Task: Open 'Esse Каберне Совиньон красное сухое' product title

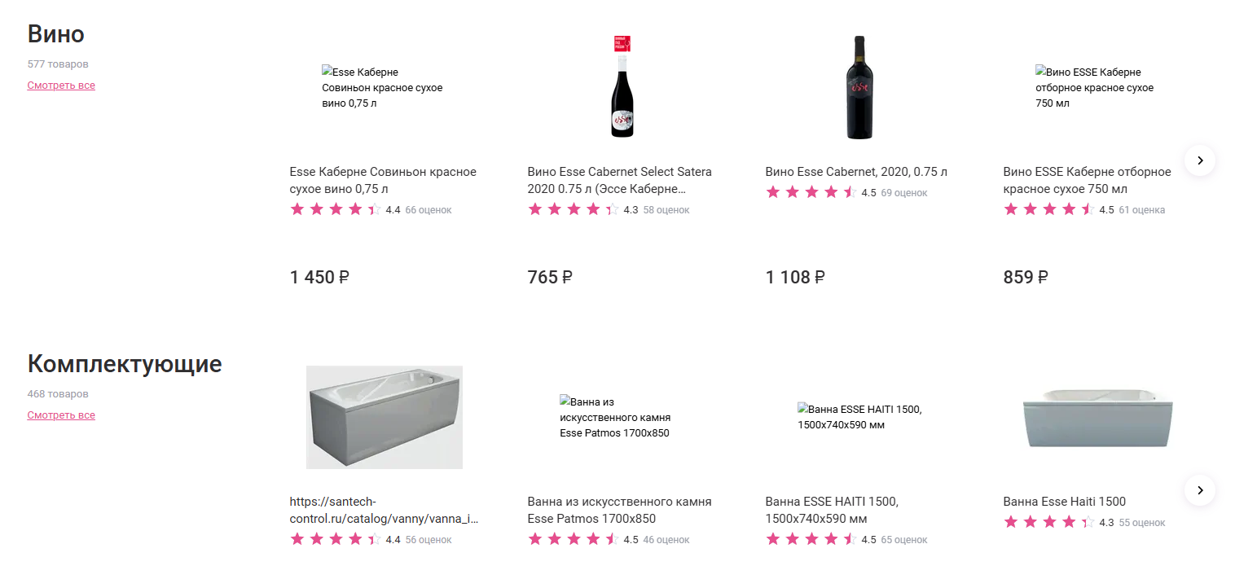Action: (x=383, y=180)
